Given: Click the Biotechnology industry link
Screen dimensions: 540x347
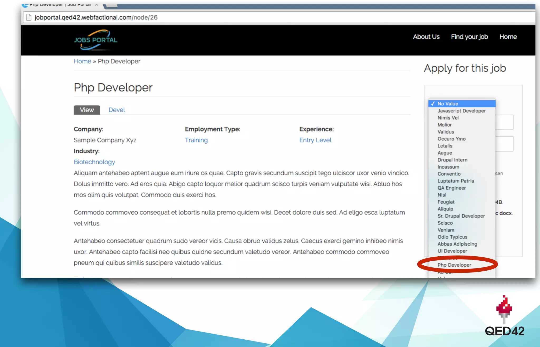Looking at the screenshot, I should click(x=94, y=162).
